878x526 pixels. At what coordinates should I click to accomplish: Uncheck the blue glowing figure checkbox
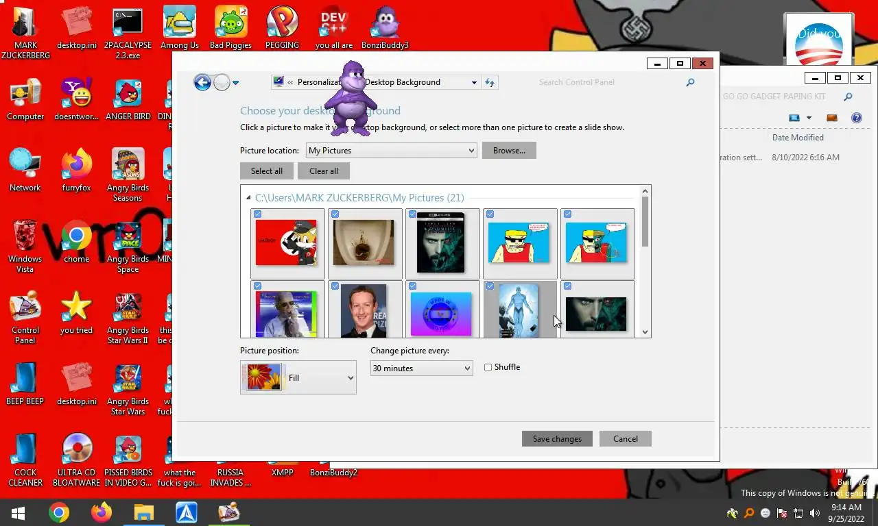click(490, 286)
